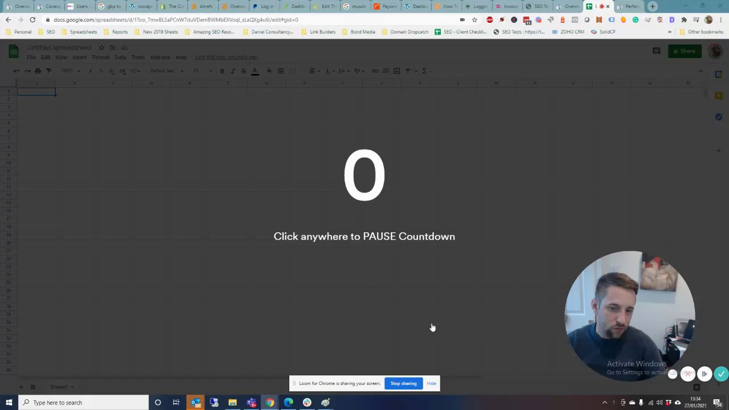Open the font size 10 dropdown
This screenshot has height=410, width=729.
click(x=202, y=71)
